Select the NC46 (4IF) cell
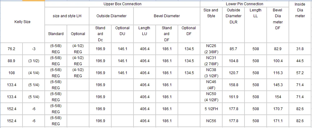 point(211,85)
